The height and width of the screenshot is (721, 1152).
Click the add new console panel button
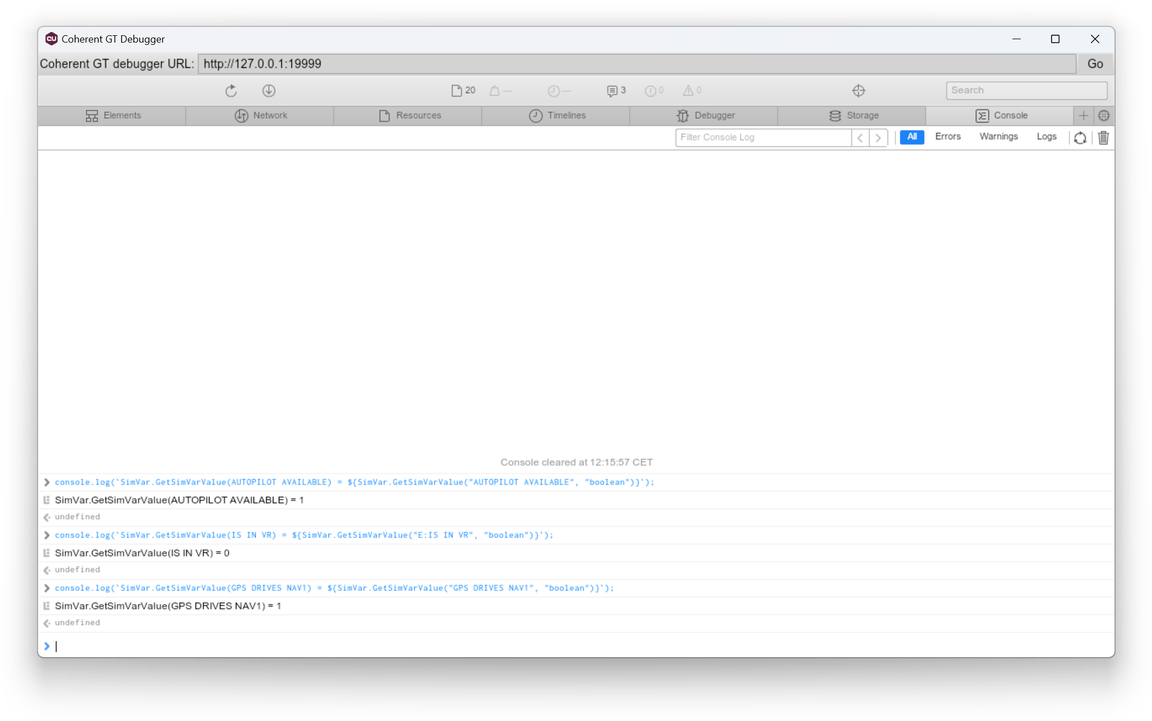tap(1083, 115)
